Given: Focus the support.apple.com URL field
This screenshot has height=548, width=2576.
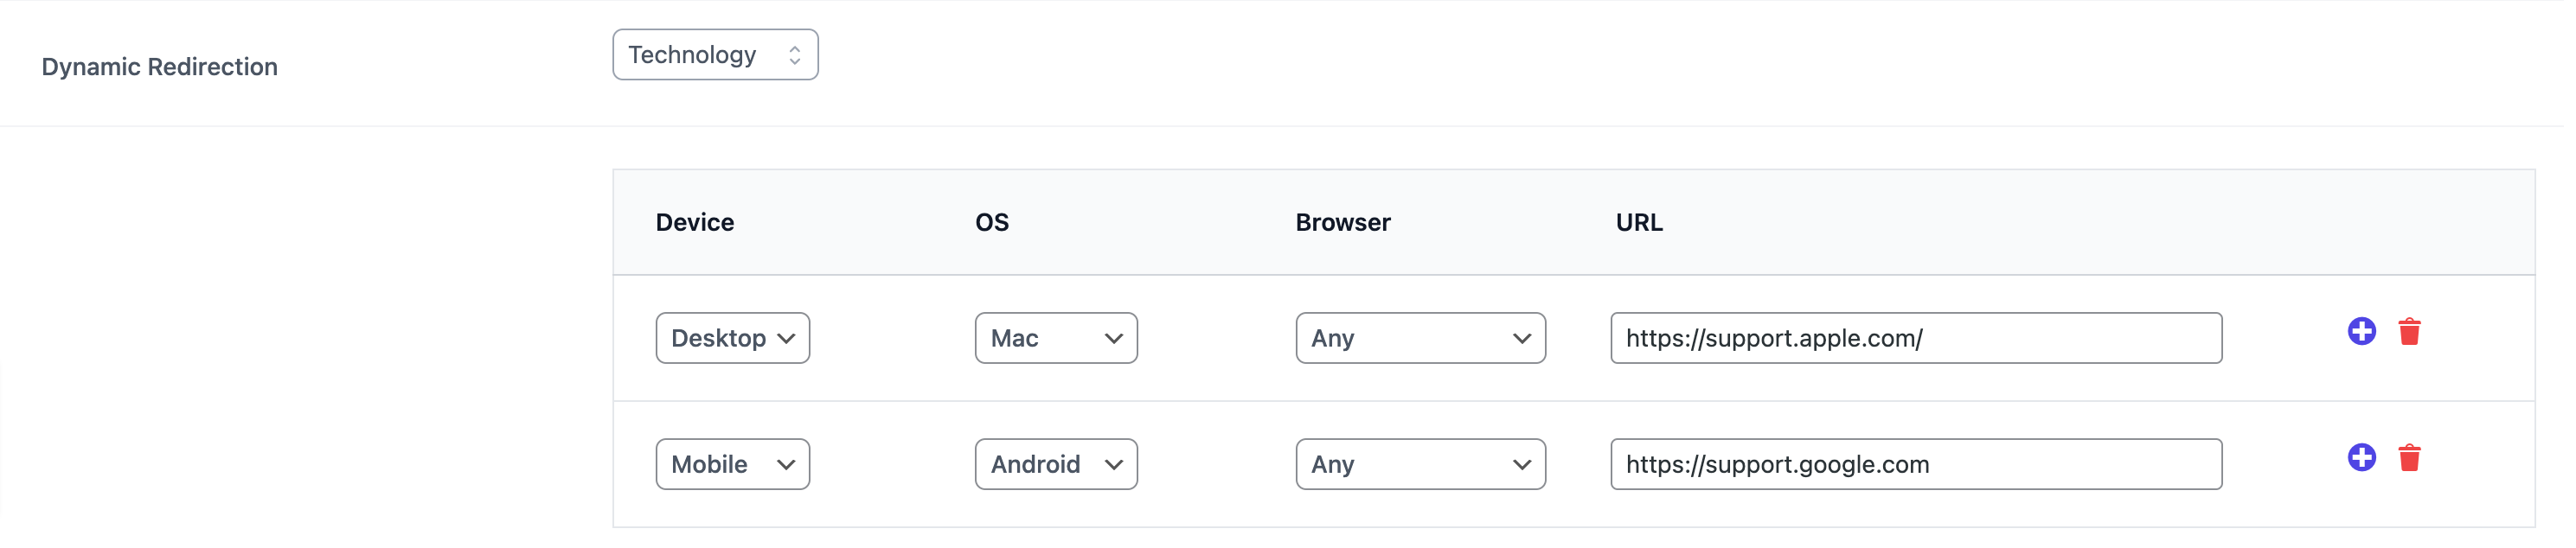Looking at the screenshot, I should 1915,338.
